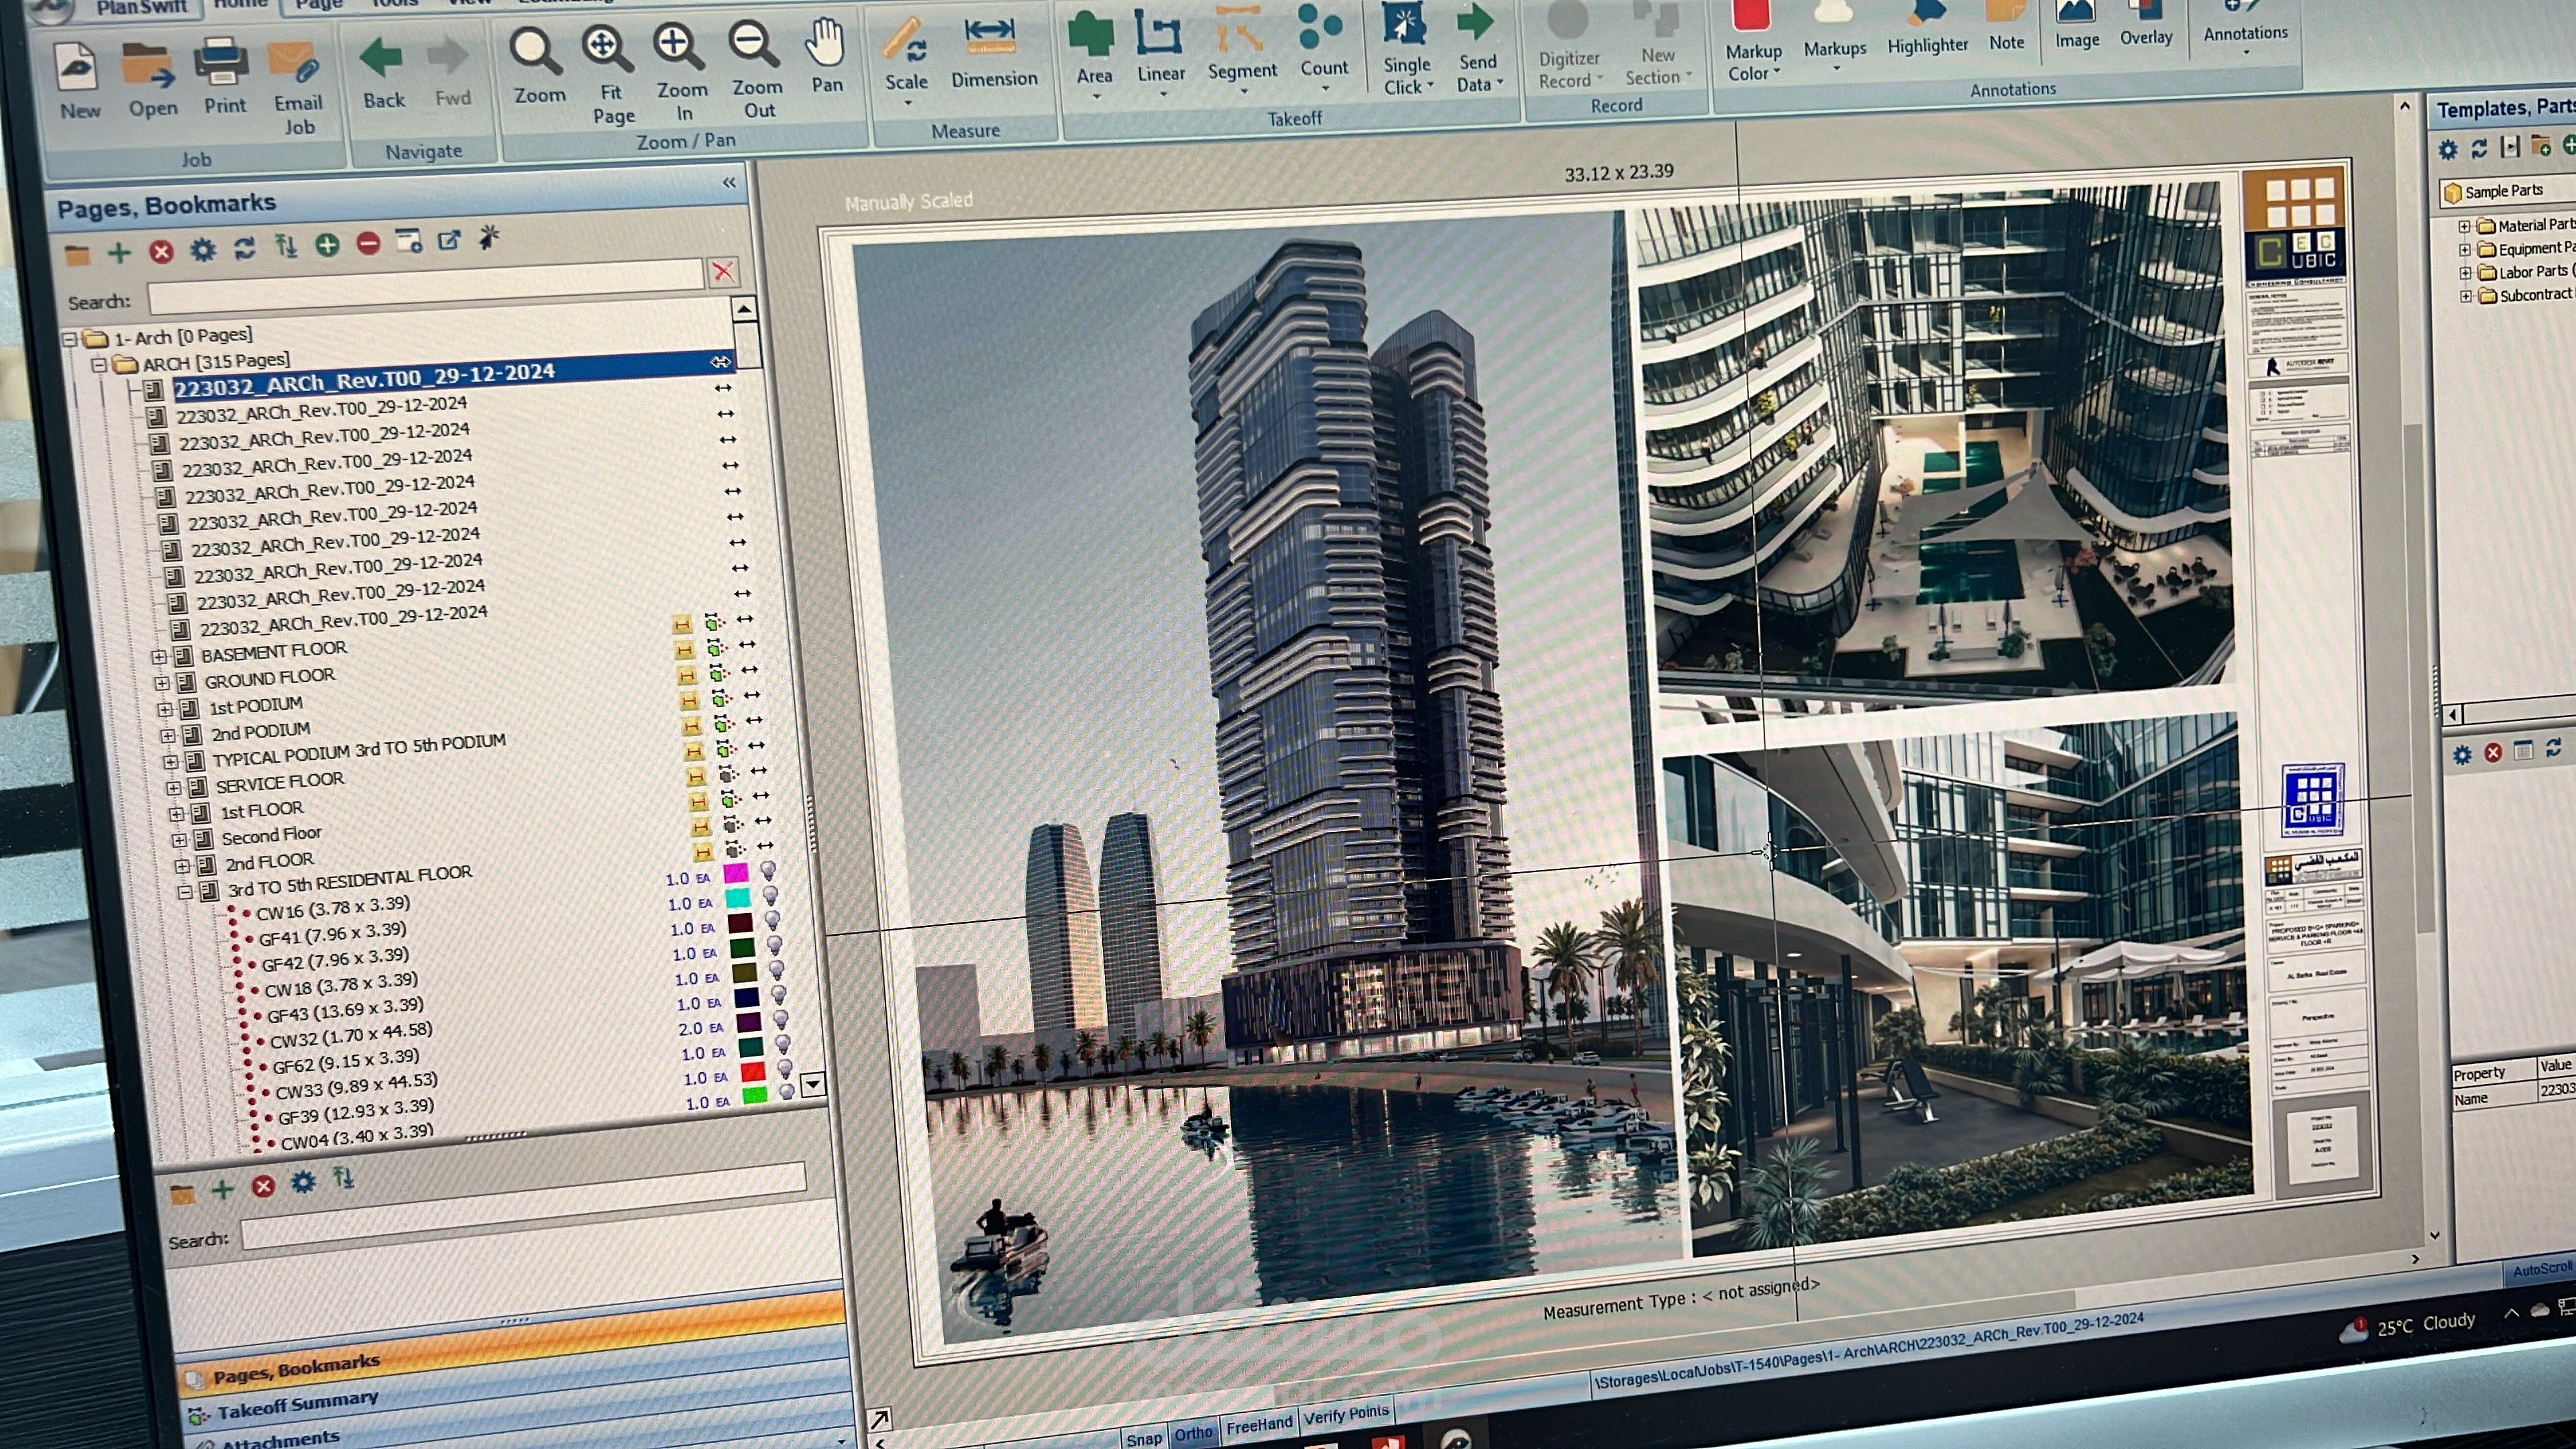Activate the Single Click takeoff tool
This screenshot has height=1449, width=2576.
click(x=1406, y=48)
